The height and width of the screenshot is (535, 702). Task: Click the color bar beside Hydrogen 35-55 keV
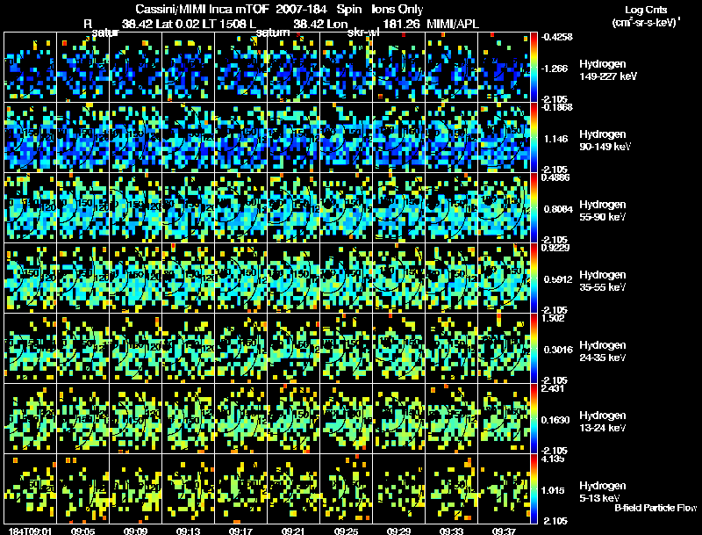pyautogui.click(x=534, y=278)
